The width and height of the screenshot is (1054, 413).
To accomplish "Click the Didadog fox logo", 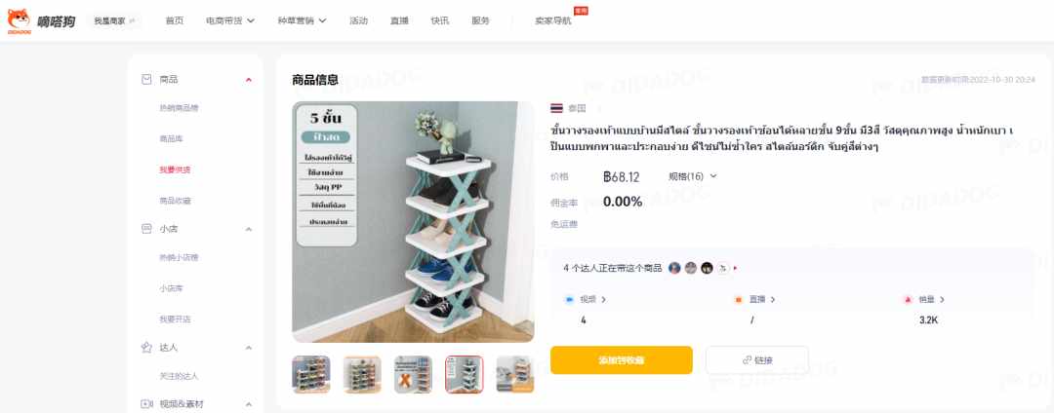I will coord(19,21).
